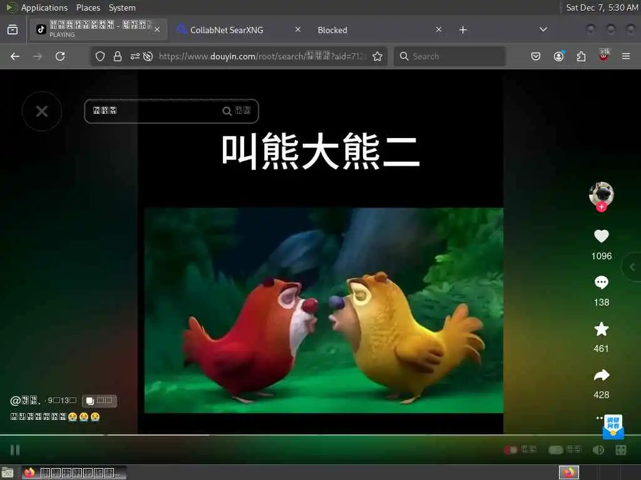Open the Applications menu
The image size is (641, 480).
pos(44,7)
